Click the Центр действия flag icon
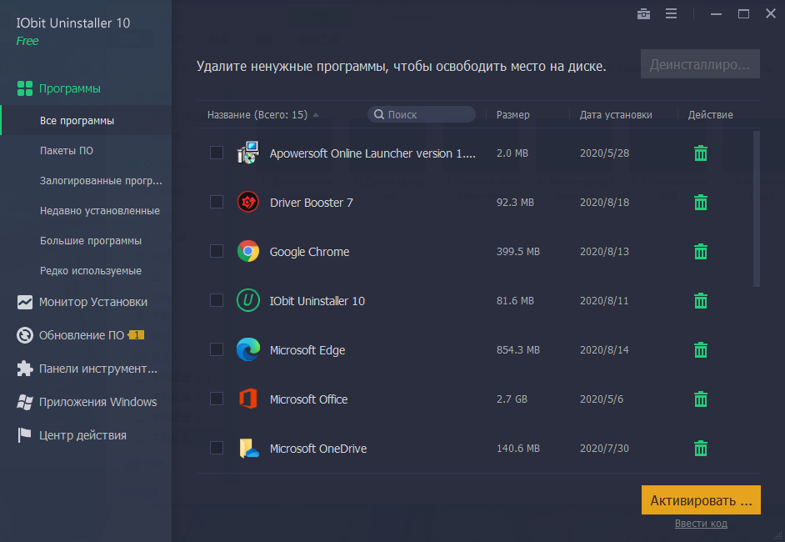 24,435
